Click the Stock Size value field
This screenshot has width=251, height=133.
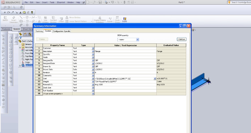pos(125,88)
